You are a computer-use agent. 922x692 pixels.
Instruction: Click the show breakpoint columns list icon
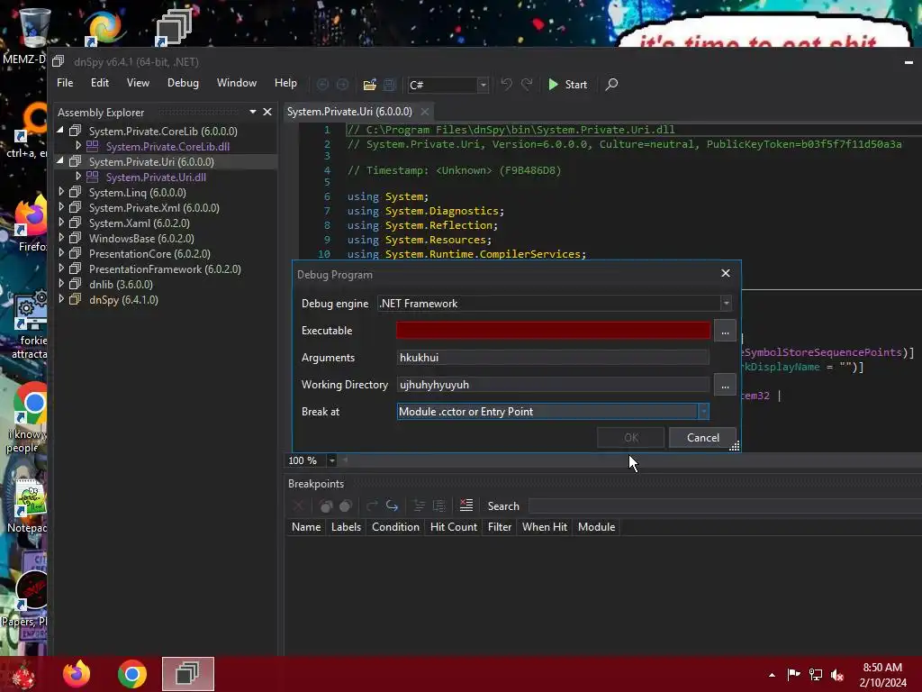tap(466, 505)
